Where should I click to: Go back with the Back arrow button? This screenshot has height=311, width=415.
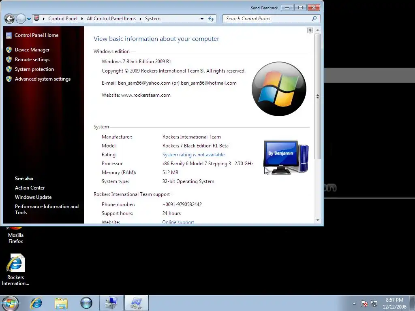10,19
